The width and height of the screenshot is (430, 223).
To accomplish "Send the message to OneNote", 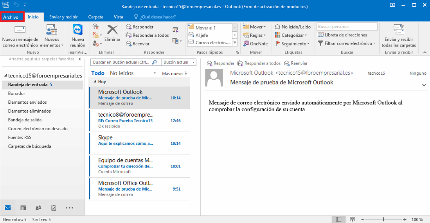I will point(255,43).
